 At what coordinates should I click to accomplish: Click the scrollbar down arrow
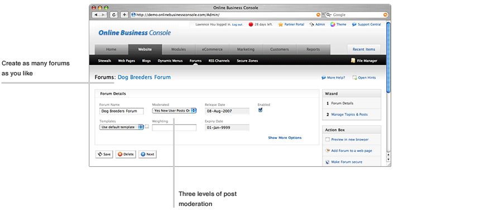point(388,160)
